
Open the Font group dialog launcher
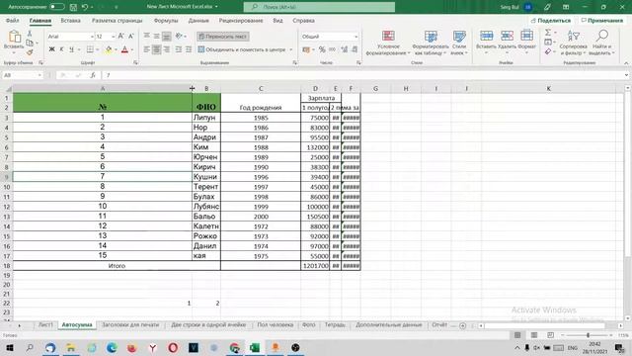tap(135, 62)
